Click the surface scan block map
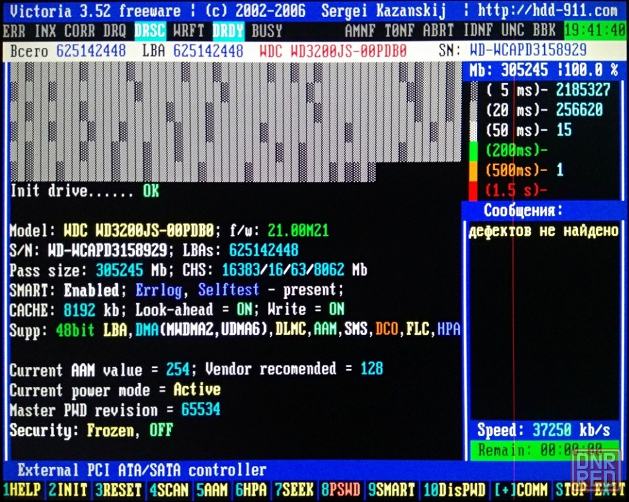The width and height of the screenshot is (629, 502). (235, 122)
